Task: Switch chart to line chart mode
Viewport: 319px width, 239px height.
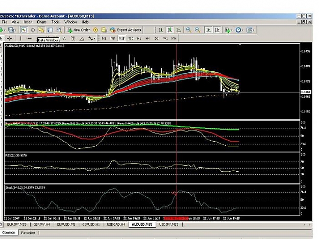Action: tap(179, 30)
